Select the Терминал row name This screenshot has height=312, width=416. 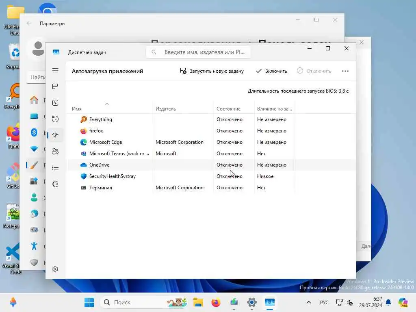pyautogui.click(x=101, y=188)
